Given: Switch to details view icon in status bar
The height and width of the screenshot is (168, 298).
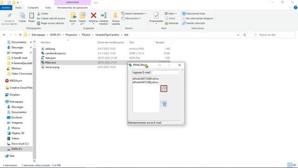Looking at the screenshot, I should click(290, 165).
